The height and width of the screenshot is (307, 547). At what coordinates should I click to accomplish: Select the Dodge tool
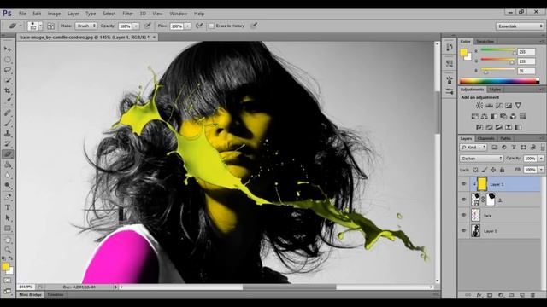(x=8, y=186)
